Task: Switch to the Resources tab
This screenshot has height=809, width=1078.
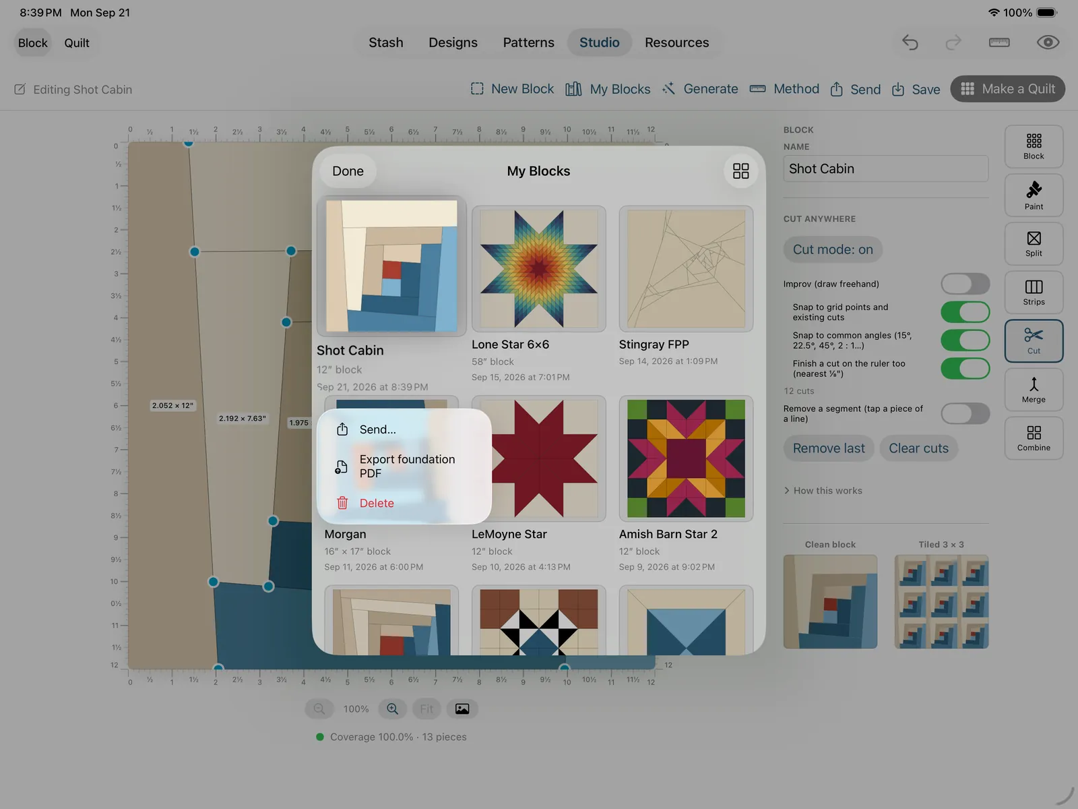Action: tap(676, 42)
